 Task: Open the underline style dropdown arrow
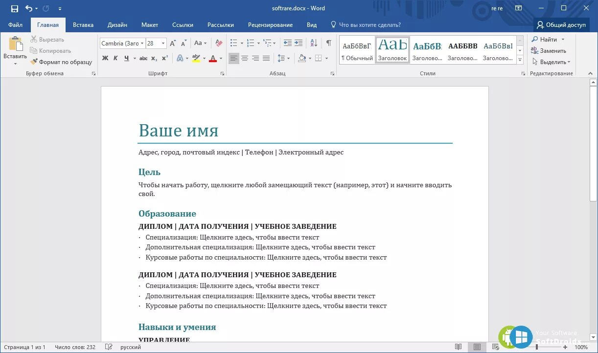click(134, 58)
